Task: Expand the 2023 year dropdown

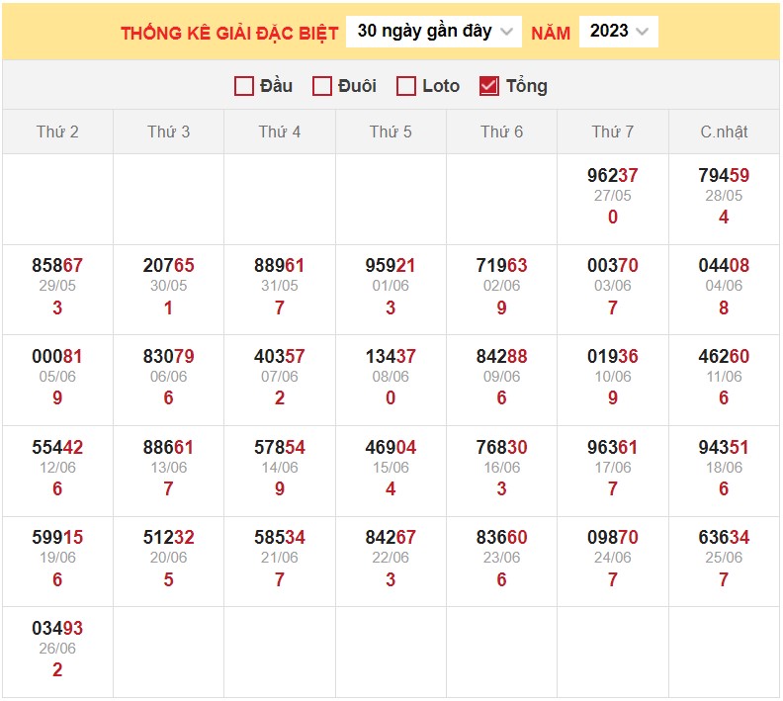Action: (x=618, y=32)
